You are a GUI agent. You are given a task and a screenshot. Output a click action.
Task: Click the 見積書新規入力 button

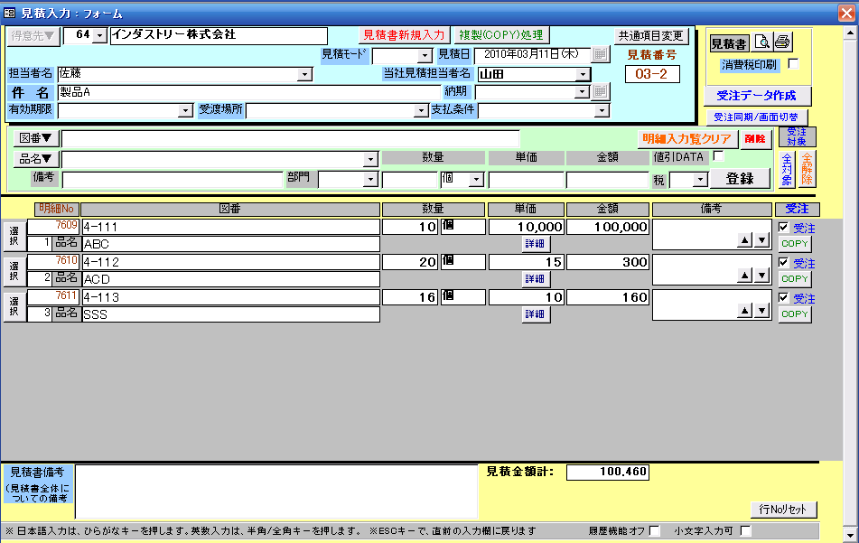click(x=405, y=35)
